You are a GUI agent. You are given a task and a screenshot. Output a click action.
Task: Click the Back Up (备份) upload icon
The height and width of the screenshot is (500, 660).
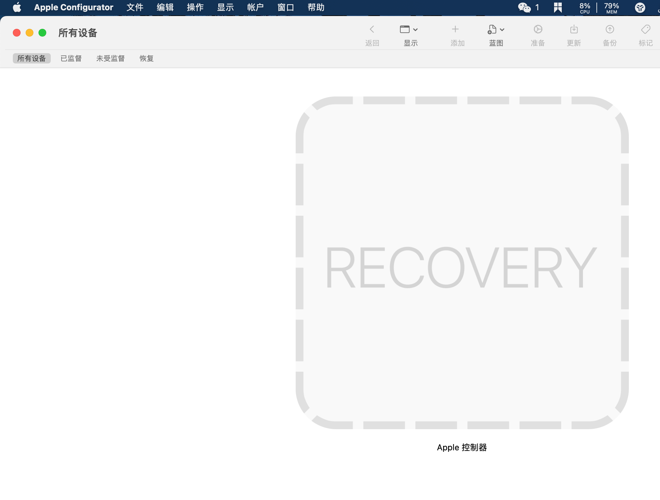(x=610, y=29)
